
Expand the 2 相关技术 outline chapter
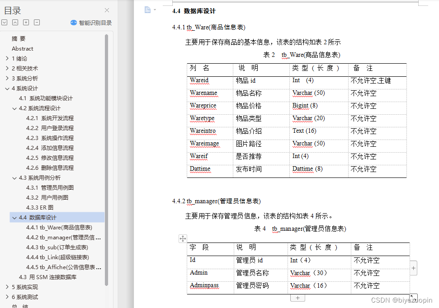coord(7,68)
